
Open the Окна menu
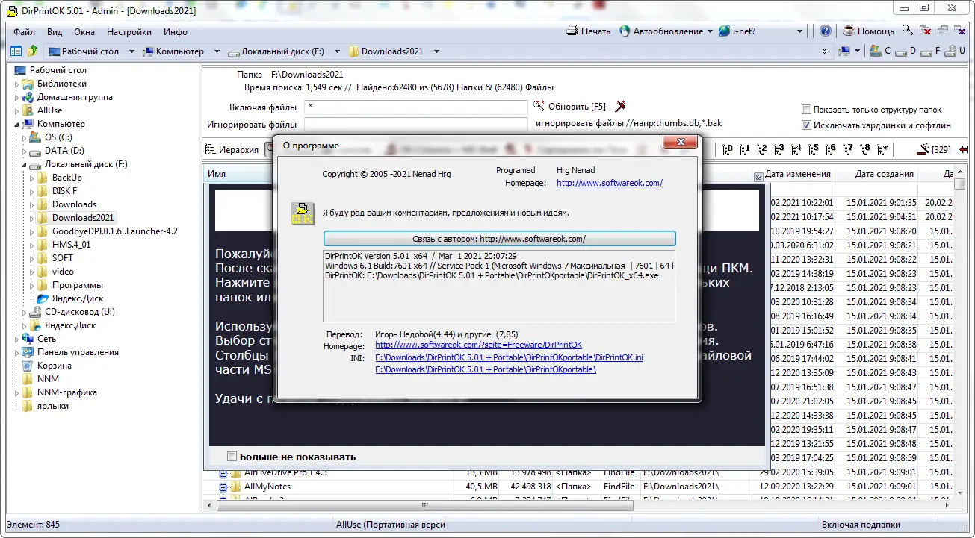point(84,32)
